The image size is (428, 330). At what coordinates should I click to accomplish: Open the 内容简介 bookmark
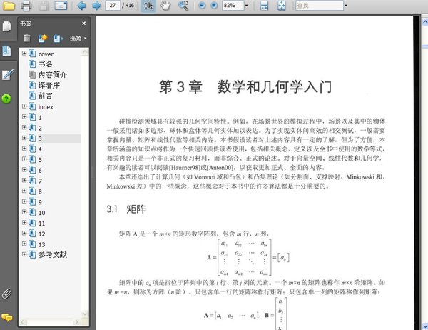[52, 74]
